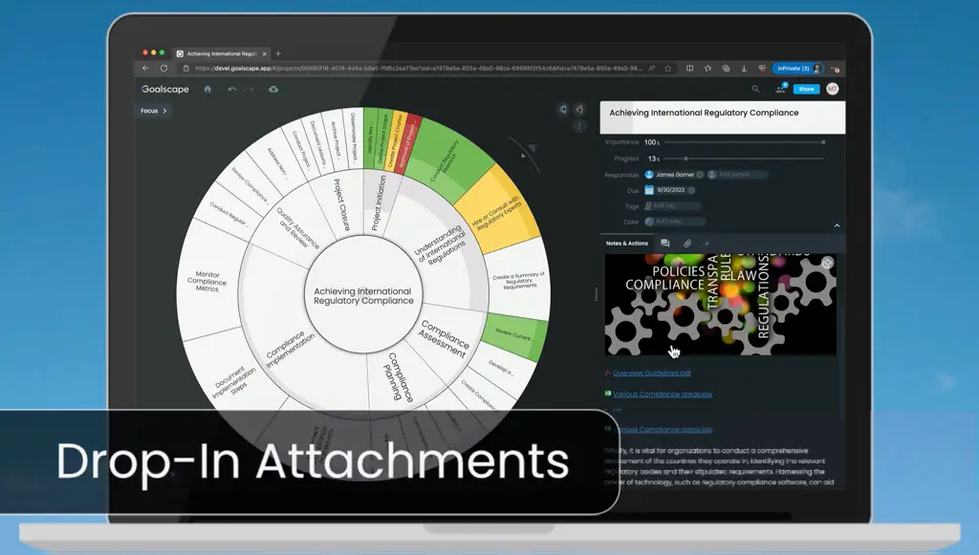The height and width of the screenshot is (555, 979).
Task: Select the Compliance Assessment goal slice
Action: click(444, 338)
